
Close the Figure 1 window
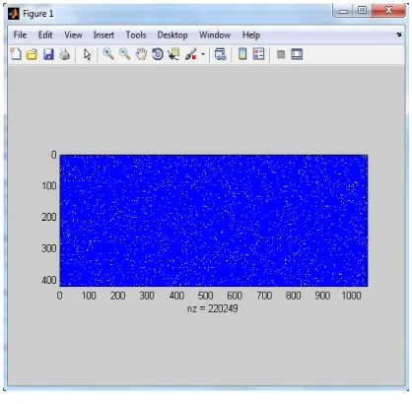[x=388, y=11]
